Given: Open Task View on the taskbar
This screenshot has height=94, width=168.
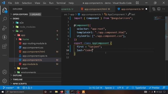Looking at the screenshot, I should [x=51, y=92].
